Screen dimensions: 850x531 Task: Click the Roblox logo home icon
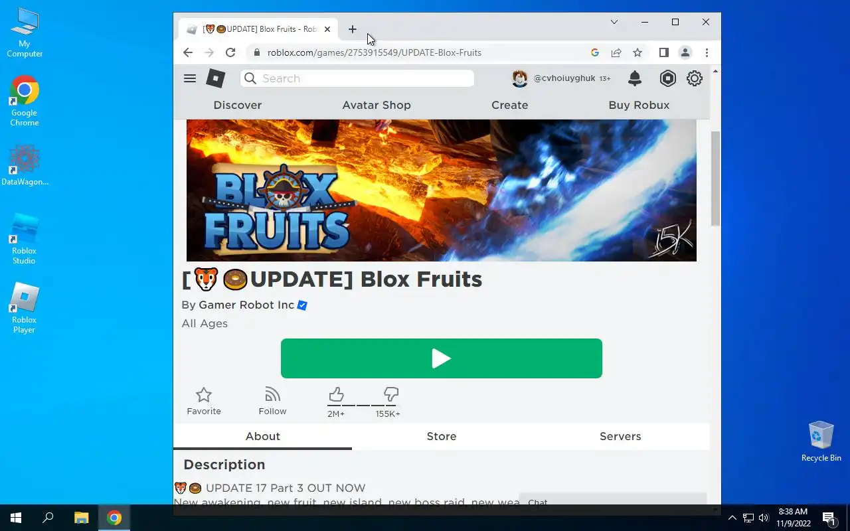click(215, 78)
